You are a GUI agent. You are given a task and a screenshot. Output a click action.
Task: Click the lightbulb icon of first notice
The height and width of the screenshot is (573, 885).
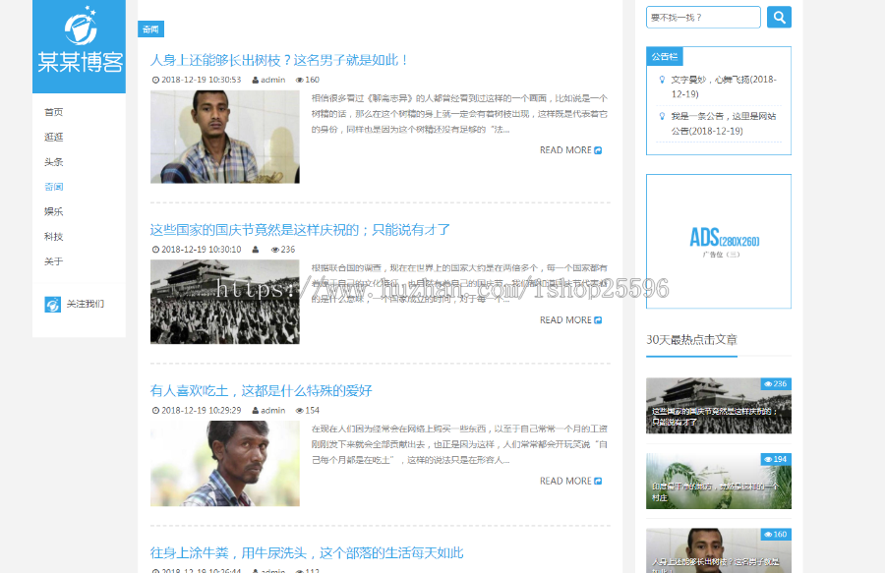pos(662,80)
